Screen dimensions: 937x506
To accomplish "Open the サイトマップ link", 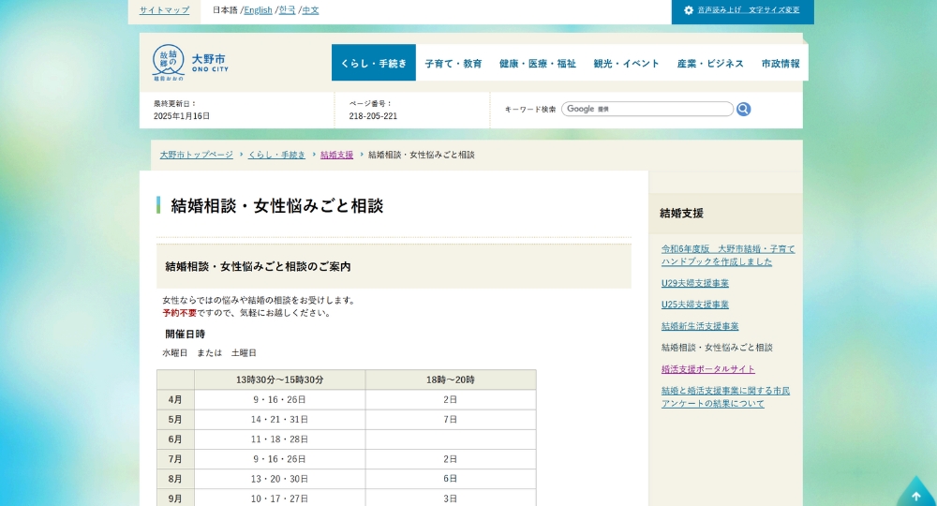I will pyautogui.click(x=164, y=10).
